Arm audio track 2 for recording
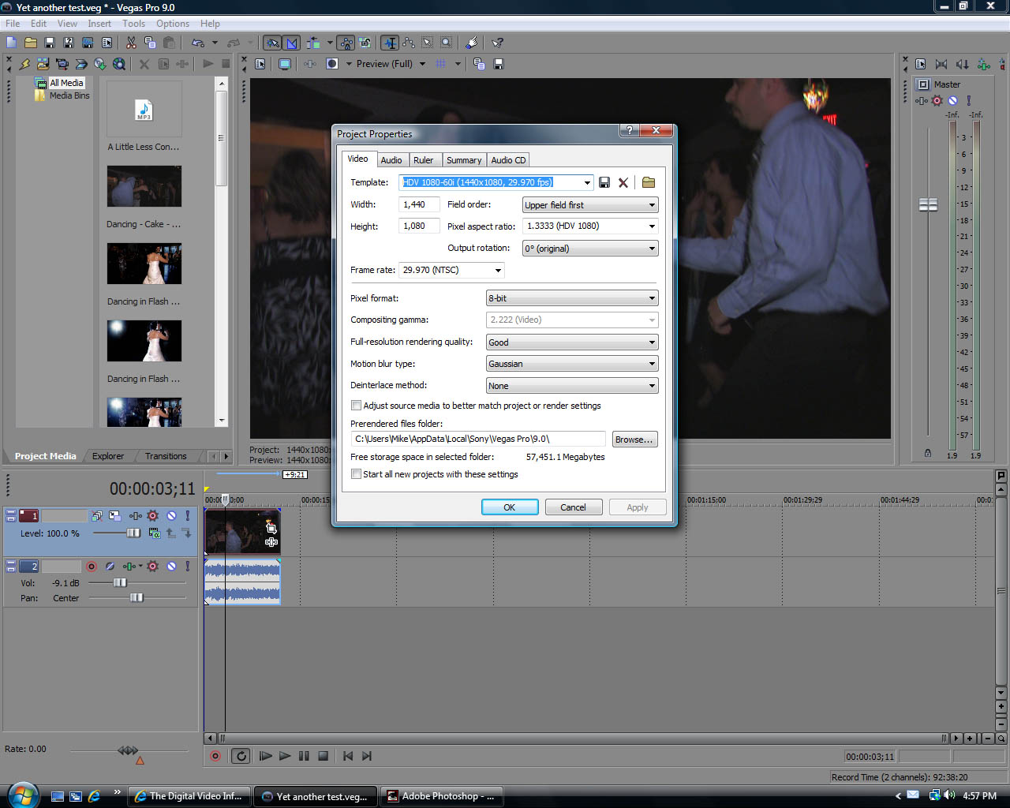 (x=92, y=566)
